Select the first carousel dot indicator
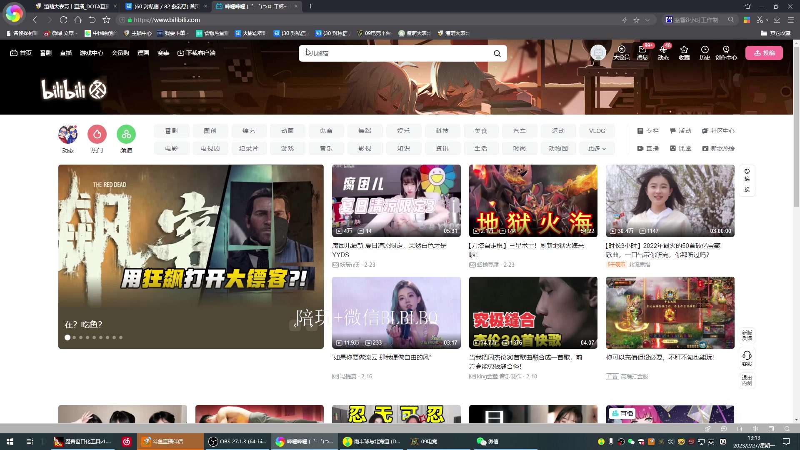The width and height of the screenshot is (800, 450). tap(67, 337)
